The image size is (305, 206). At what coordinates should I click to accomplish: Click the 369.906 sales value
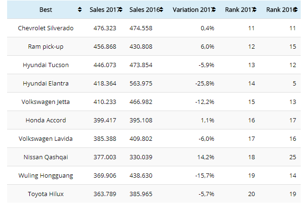coord(105,176)
